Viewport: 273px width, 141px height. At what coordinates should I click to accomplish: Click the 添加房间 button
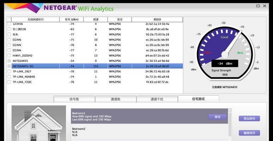(249, 118)
